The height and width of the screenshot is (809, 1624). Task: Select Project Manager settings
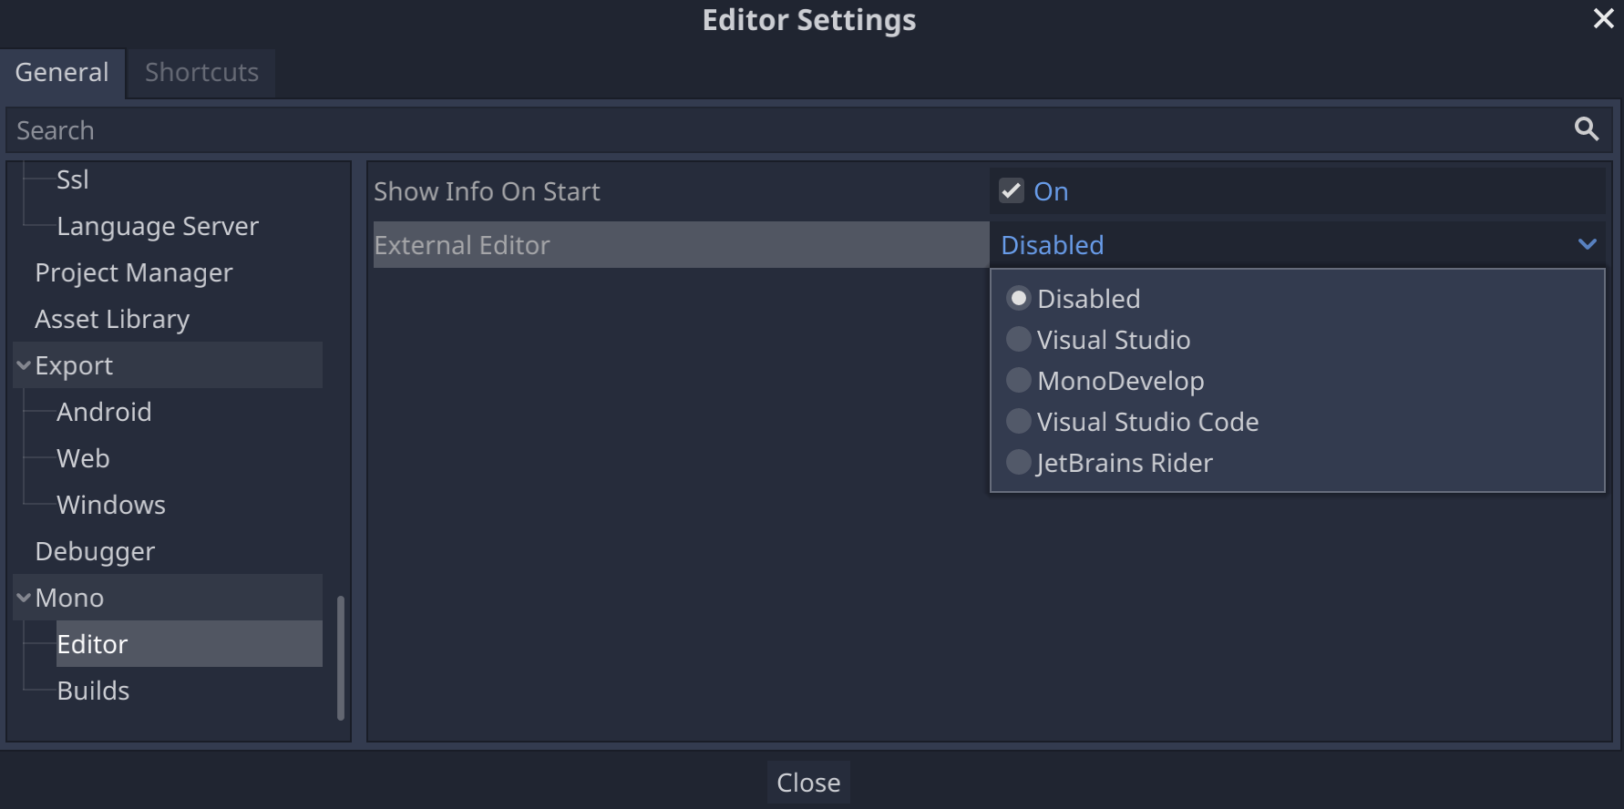133,271
